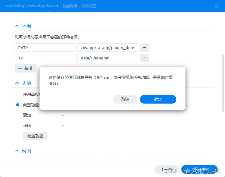
Task: Remove the TZ environment variable row
Action: tap(144, 58)
